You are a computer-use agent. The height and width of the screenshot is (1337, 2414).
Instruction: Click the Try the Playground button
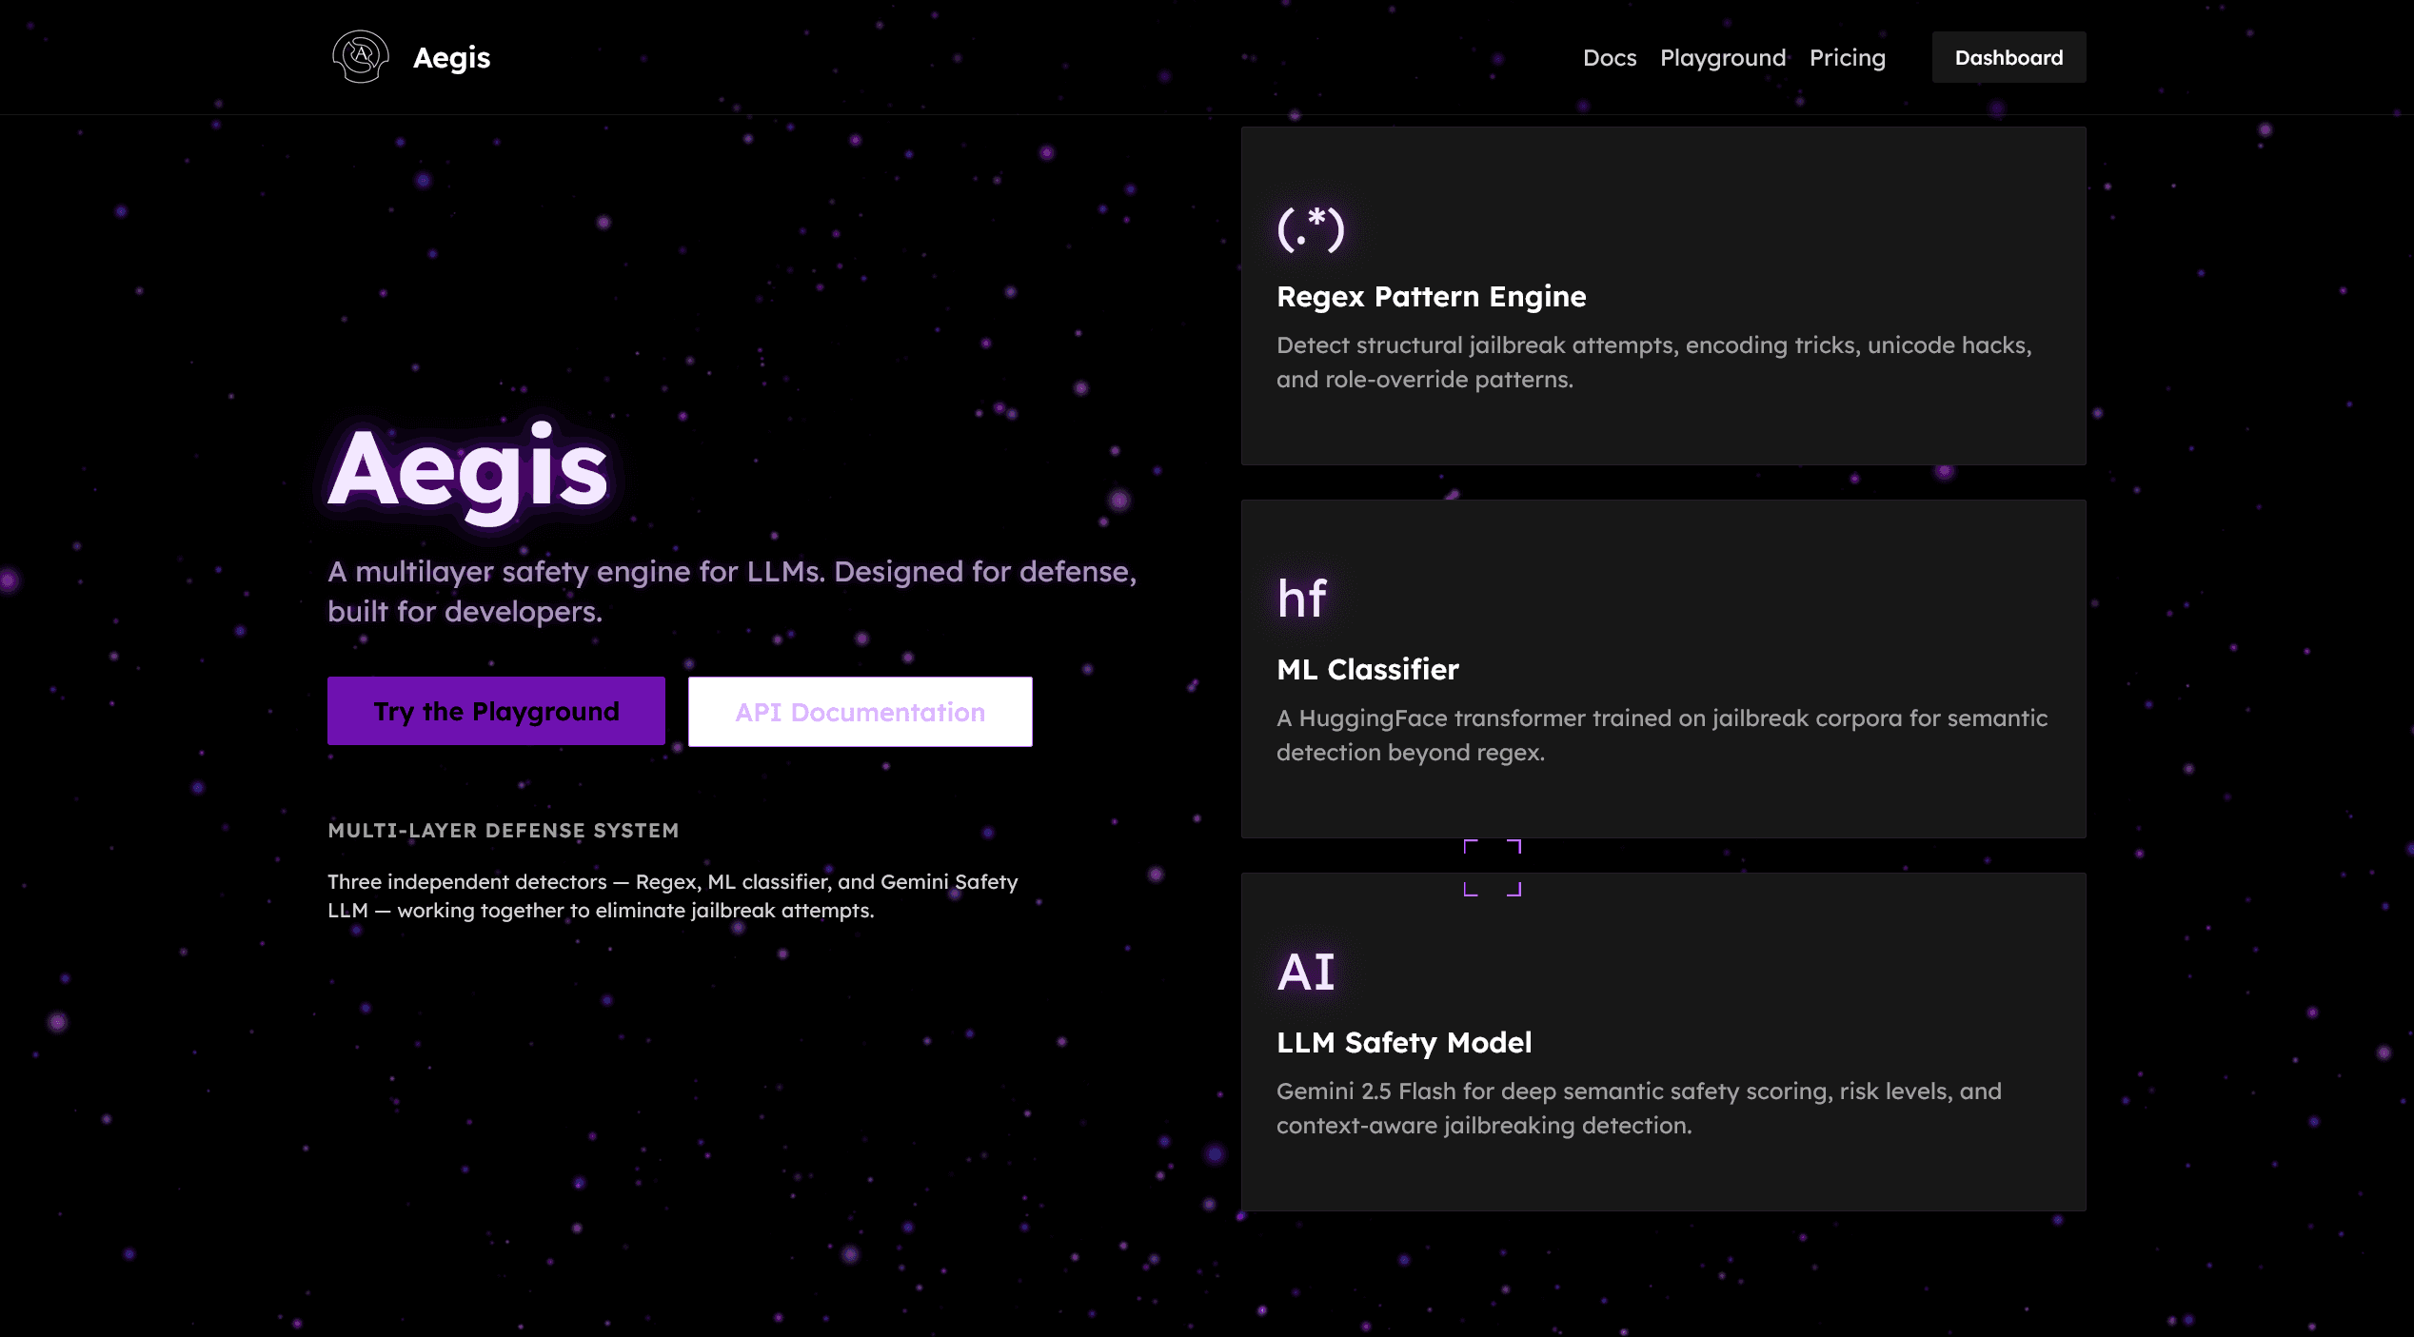click(496, 711)
